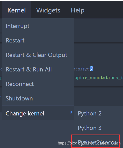Click the italic dataType code text
This screenshot has height=148, width=123.
tap(82, 69)
